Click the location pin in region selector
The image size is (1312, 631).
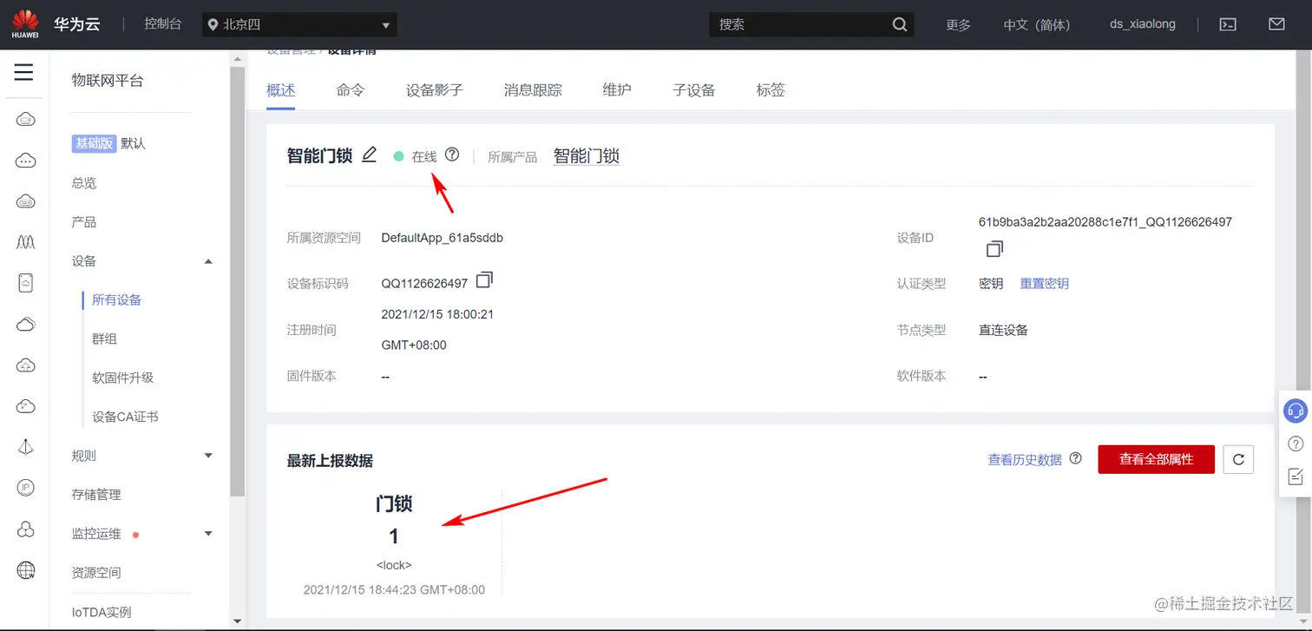(212, 24)
